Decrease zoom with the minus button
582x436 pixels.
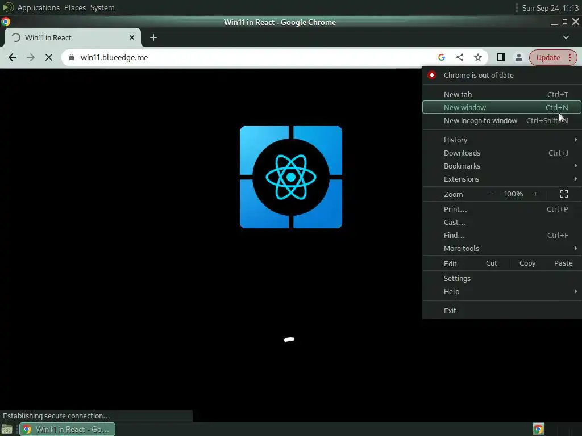[490, 194]
